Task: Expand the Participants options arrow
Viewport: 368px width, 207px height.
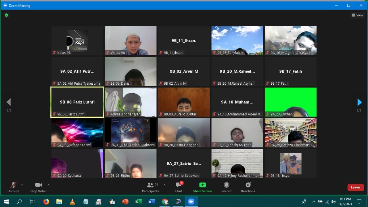Action: point(164,185)
